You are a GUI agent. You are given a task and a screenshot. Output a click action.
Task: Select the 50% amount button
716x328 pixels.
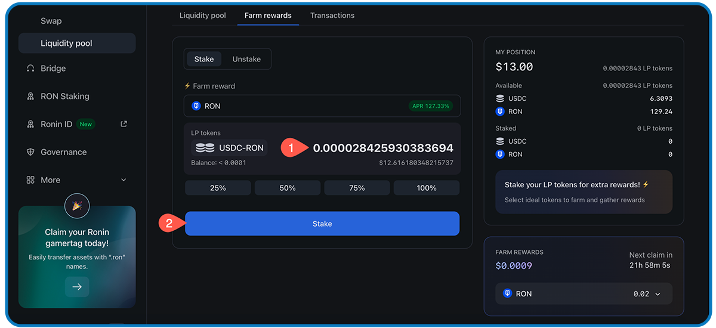[x=288, y=188]
